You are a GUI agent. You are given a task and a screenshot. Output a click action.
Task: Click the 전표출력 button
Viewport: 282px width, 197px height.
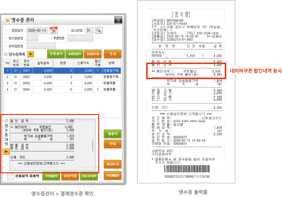(56, 54)
